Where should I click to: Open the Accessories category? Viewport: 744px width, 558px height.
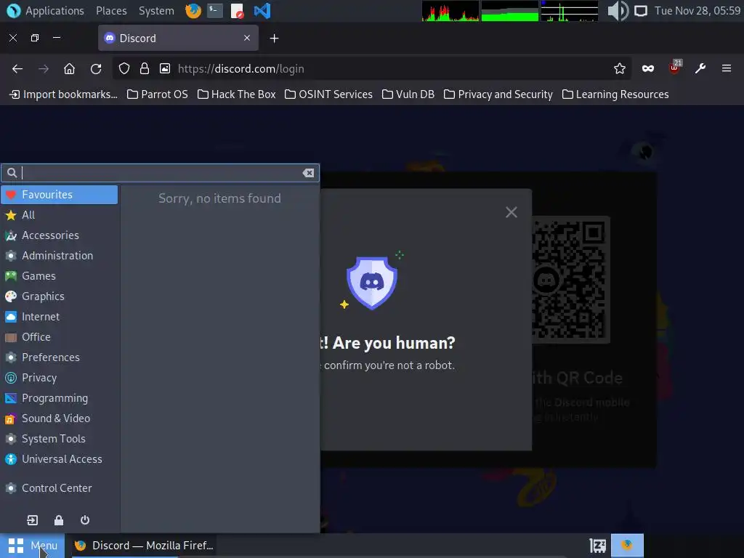[x=60, y=235]
